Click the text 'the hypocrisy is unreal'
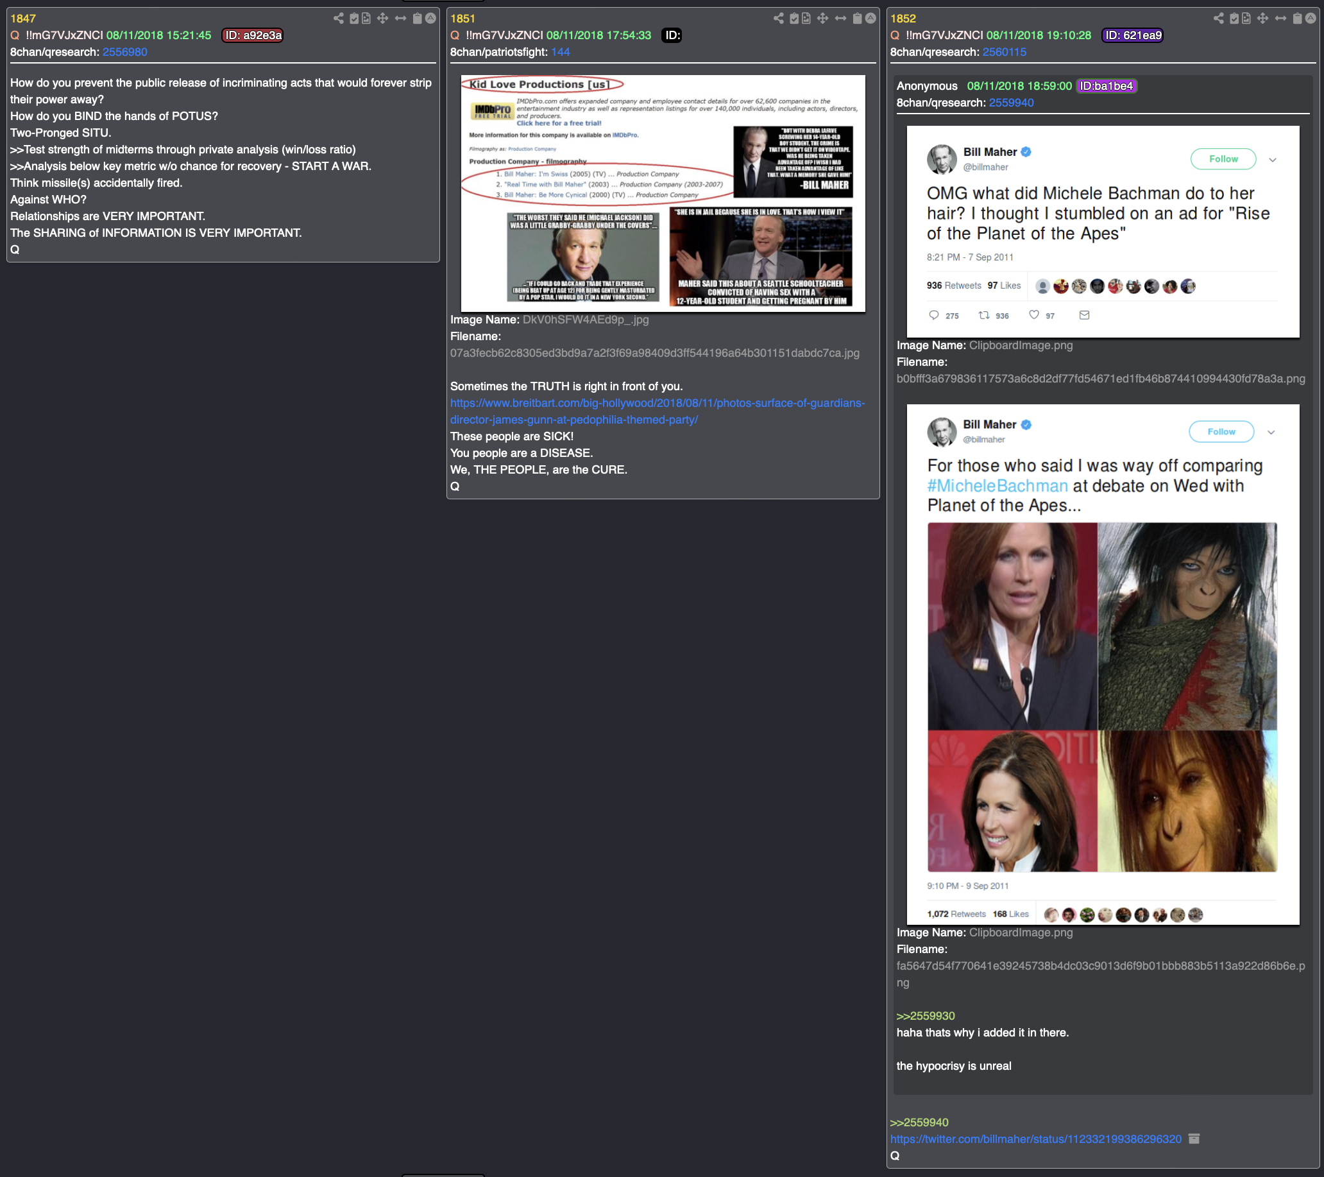This screenshot has height=1177, width=1324. pos(953,1066)
